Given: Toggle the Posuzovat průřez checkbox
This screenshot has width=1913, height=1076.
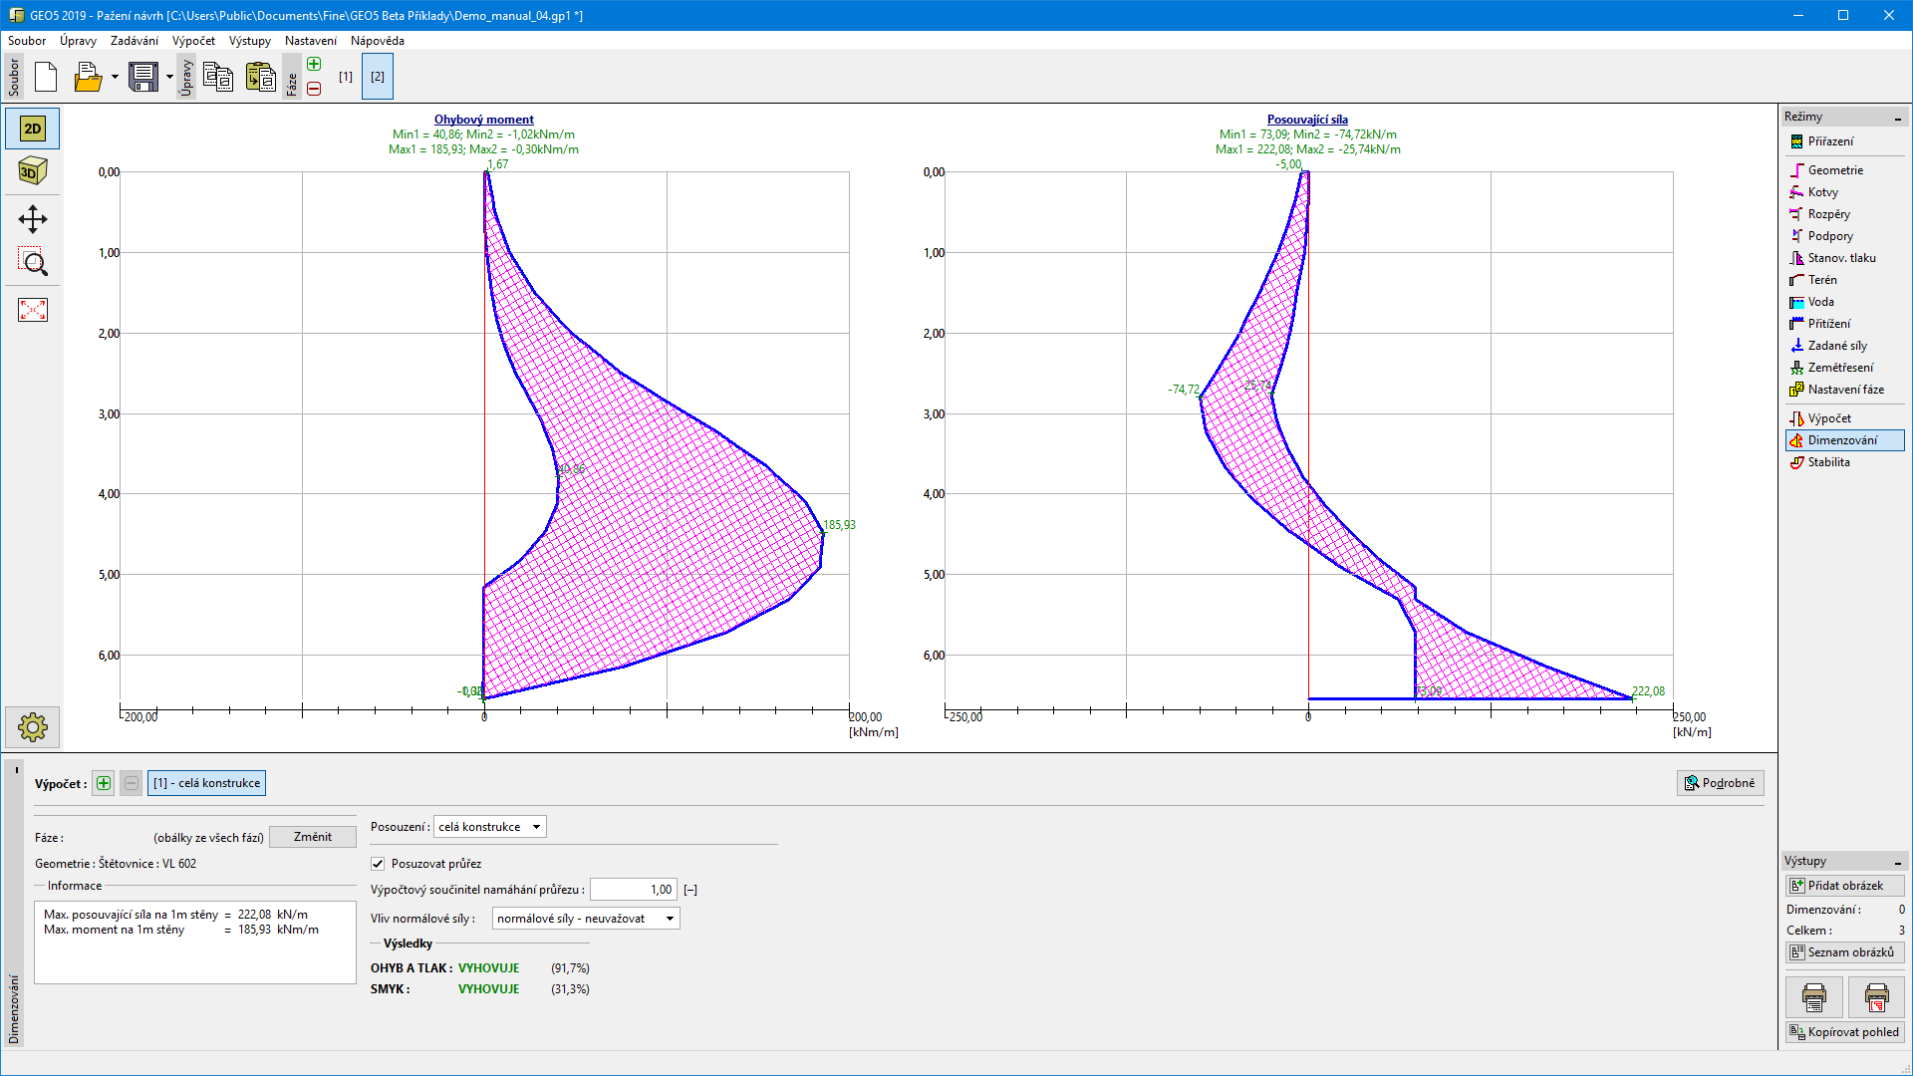Looking at the screenshot, I should pos(378,864).
